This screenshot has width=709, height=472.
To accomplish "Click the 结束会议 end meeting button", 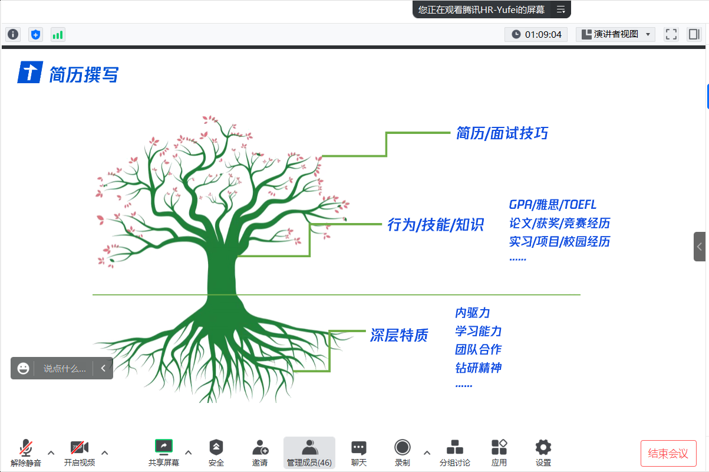I will click(668, 453).
